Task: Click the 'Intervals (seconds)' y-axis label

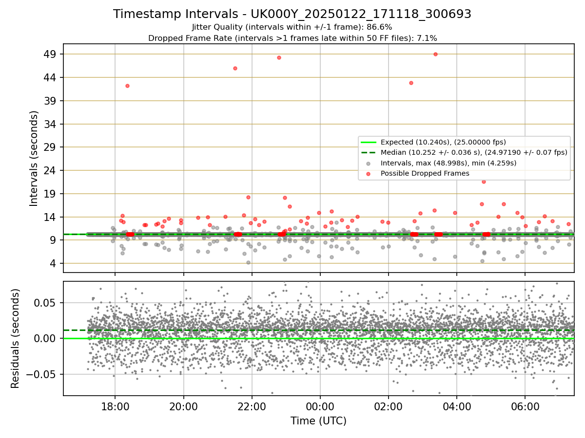Action: pos(34,158)
